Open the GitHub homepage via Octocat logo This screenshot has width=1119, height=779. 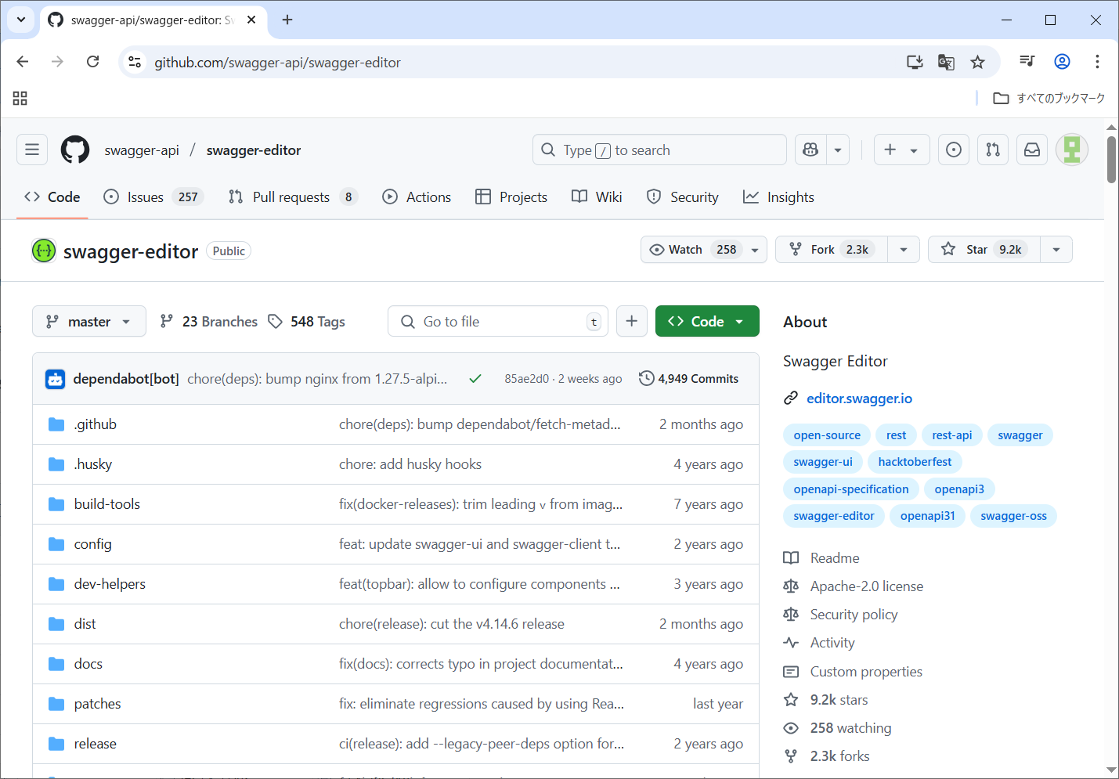point(75,150)
